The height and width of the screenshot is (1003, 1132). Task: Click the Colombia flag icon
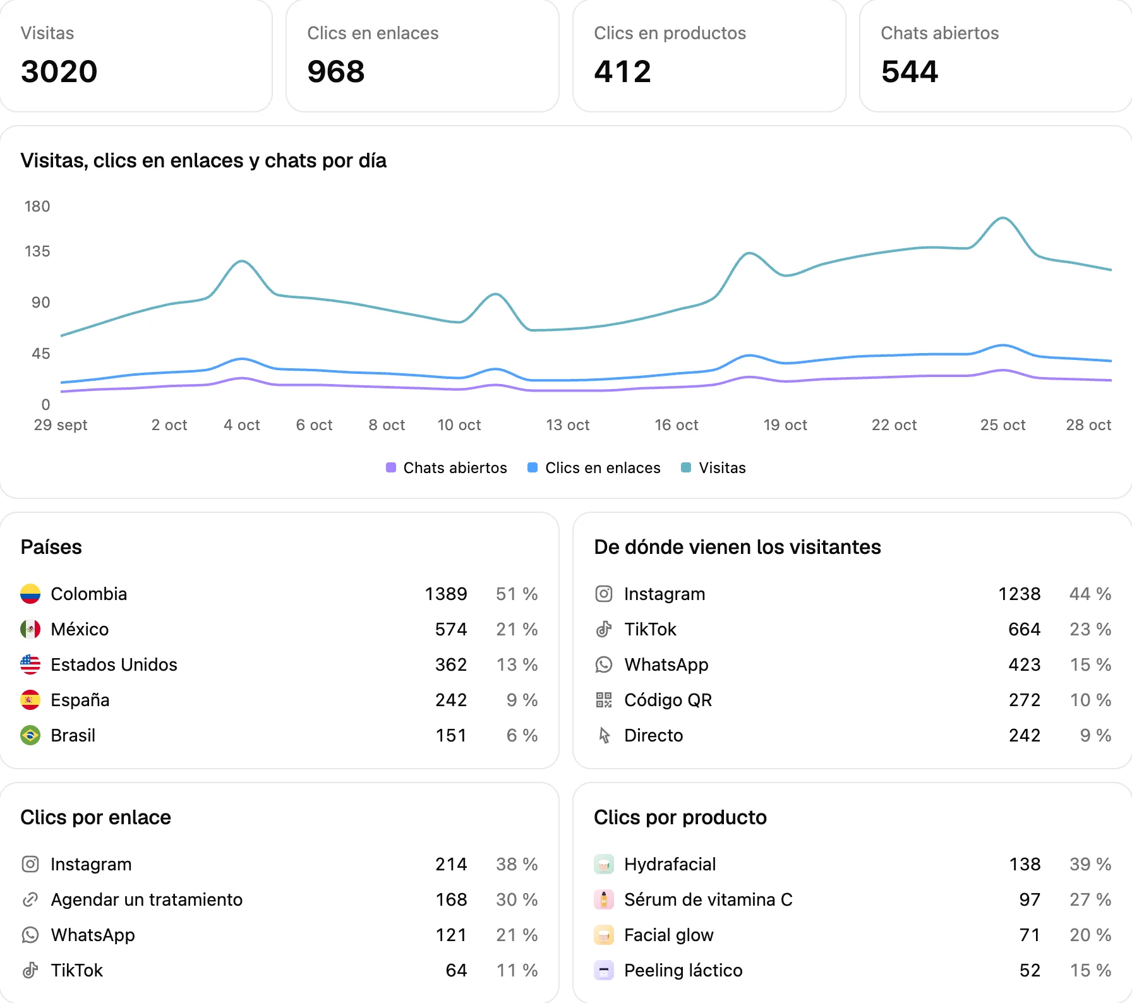click(x=30, y=594)
